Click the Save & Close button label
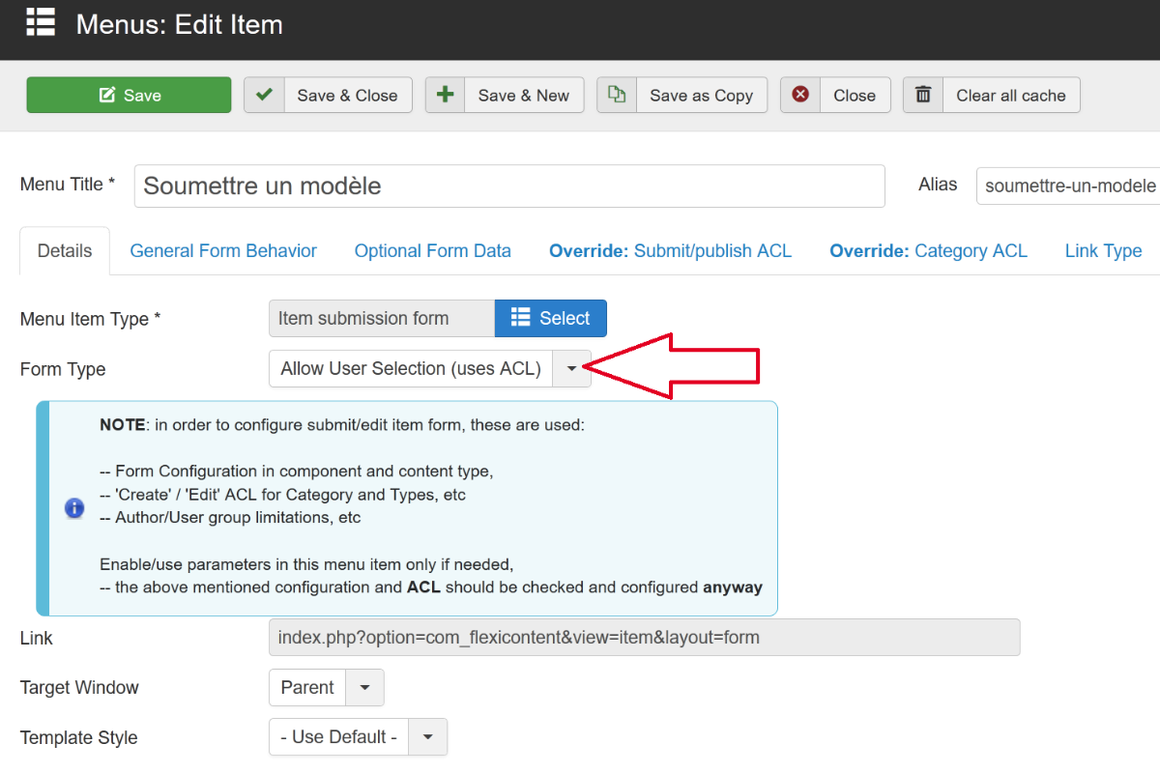The height and width of the screenshot is (773, 1160). click(347, 96)
